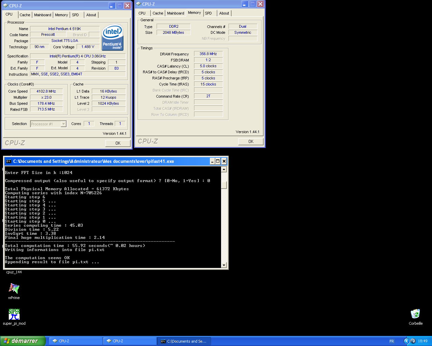The height and width of the screenshot is (346, 432).
Task: Click 'Series computing time : 45.03' console line
Action: point(44,225)
